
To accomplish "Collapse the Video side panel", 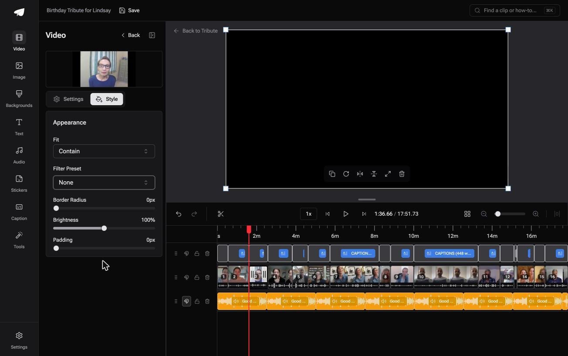I will click(152, 35).
